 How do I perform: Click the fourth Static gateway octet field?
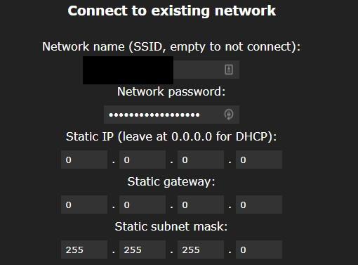tap(259, 205)
